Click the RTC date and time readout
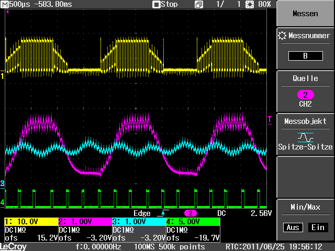Image resolution: width=335 pixels, height=251 pixels. (274, 247)
